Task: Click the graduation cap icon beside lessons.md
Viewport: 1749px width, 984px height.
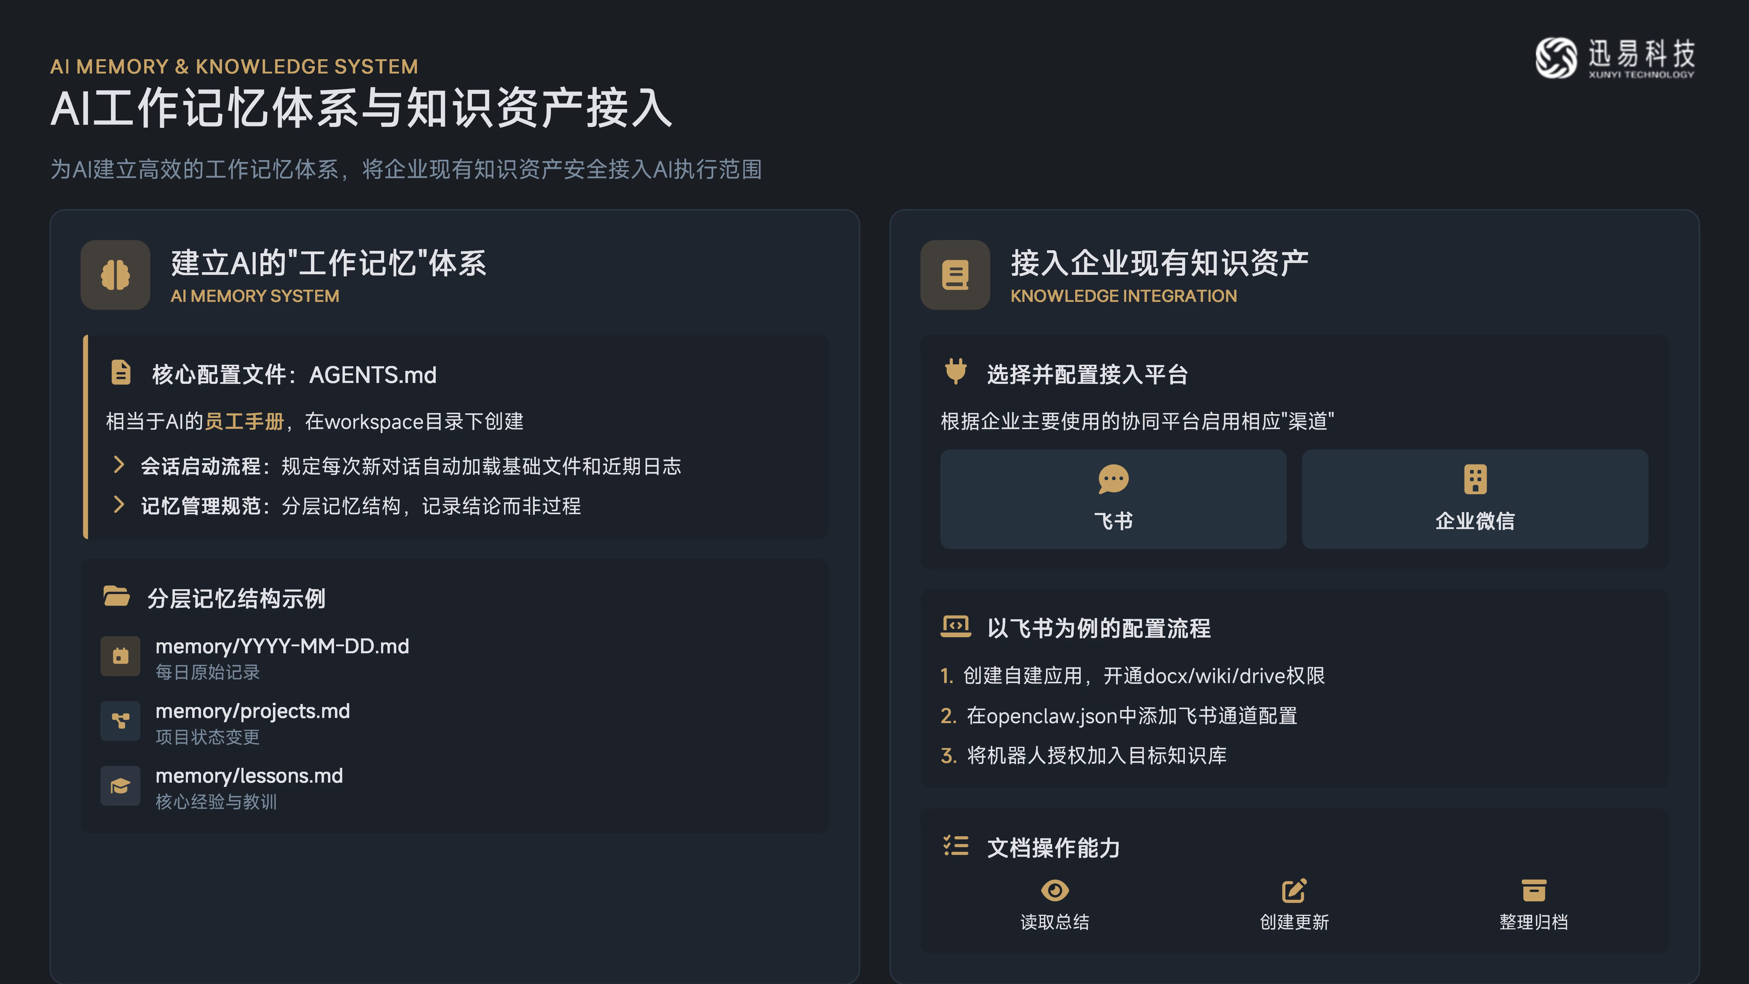Action: (120, 786)
